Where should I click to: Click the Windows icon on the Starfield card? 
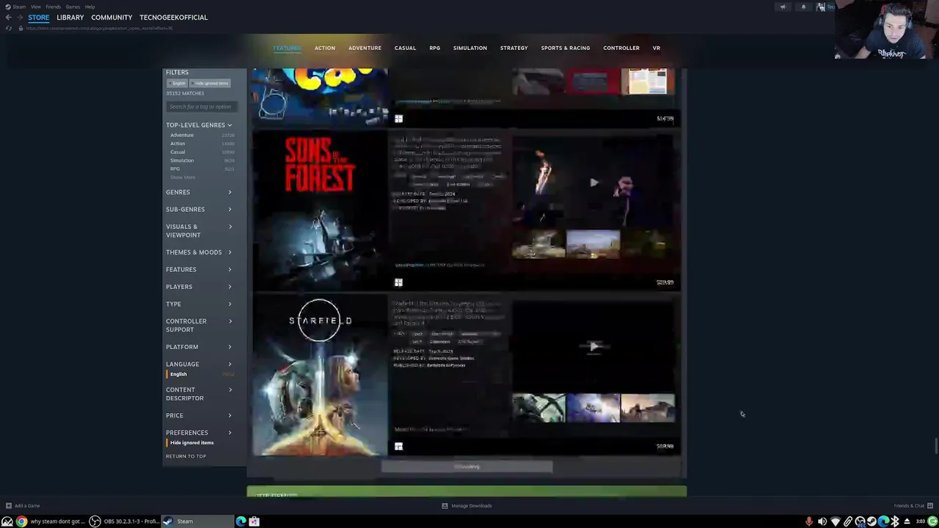point(398,446)
